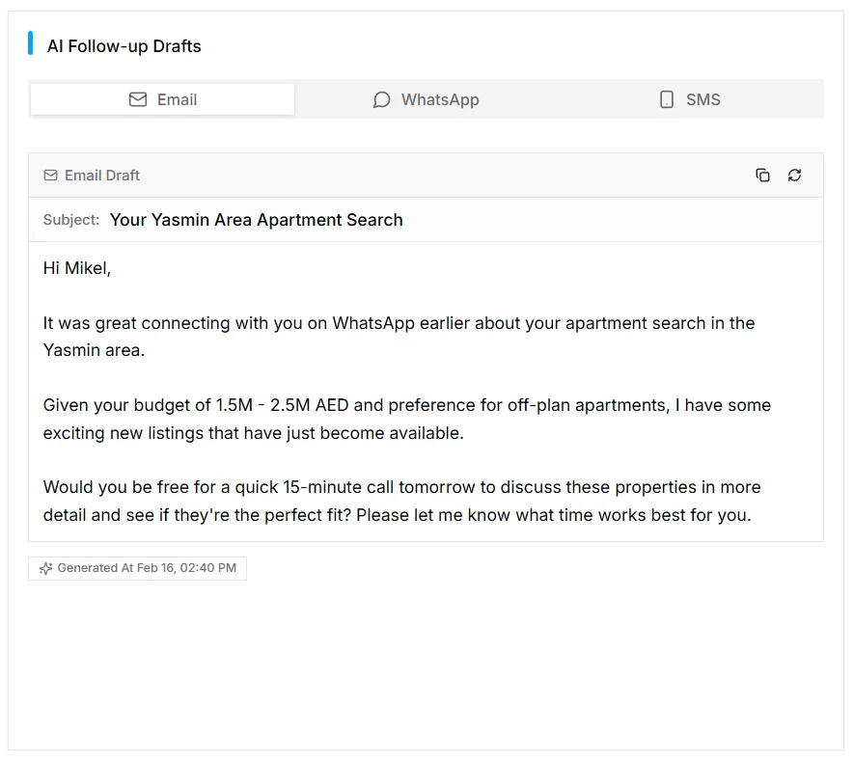Switch to the WhatsApp drafts tab
This screenshot has width=854, height=762.
point(427,99)
